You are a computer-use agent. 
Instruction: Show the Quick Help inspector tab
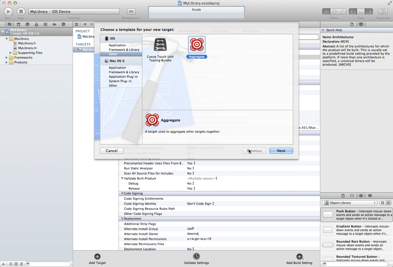click(361, 24)
